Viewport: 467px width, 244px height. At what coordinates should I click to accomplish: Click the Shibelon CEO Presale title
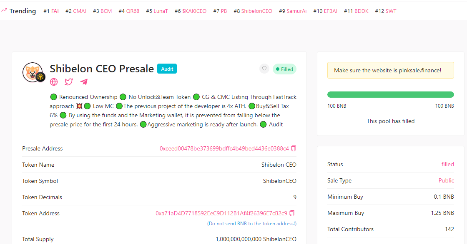102,69
